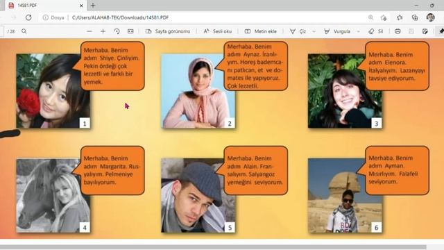Fit PDF page to width
The height and width of the screenshot is (250, 444).
pyautogui.click(x=130, y=31)
